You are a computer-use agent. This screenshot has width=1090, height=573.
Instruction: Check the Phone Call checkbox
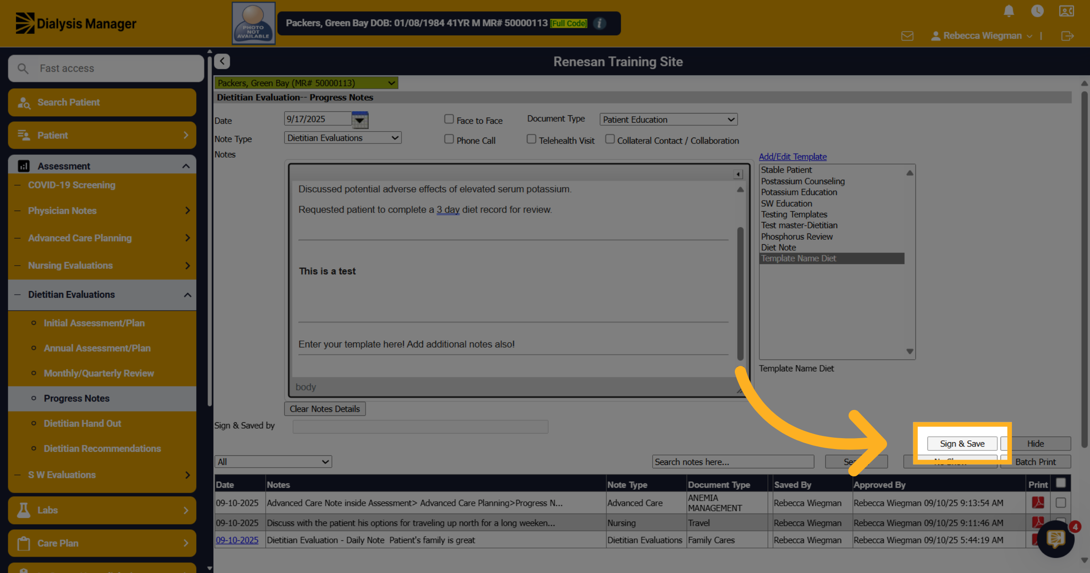click(449, 139)
